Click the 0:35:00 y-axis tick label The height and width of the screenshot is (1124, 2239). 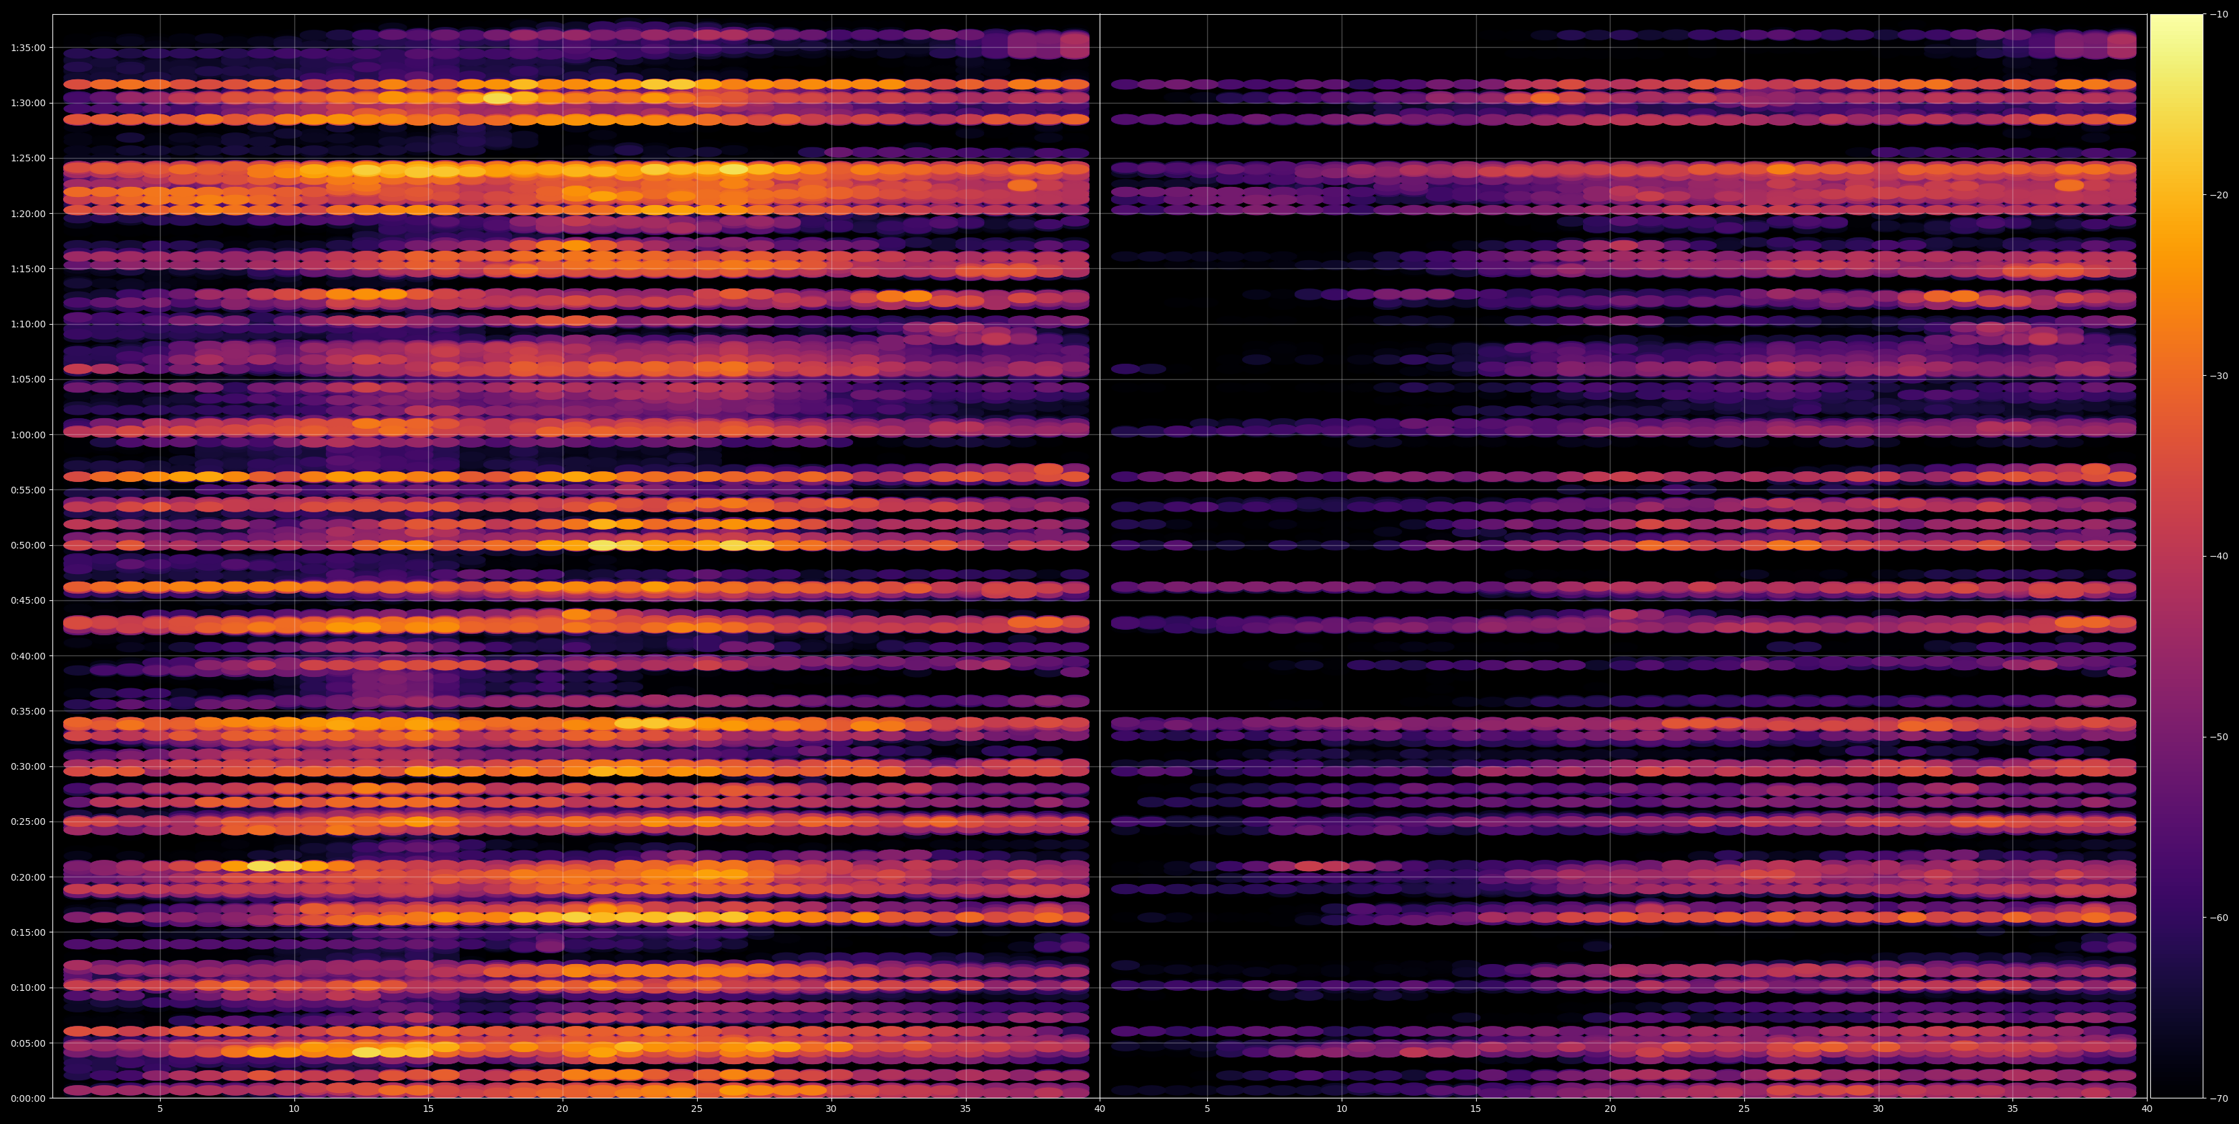tap(28, 711)
